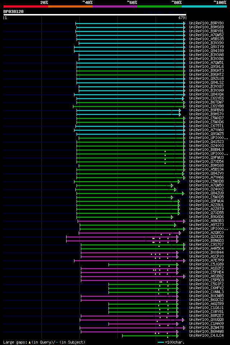Click UniRef100_C6SYB8 label
The image size is (230, 345).
pyautogui.click(x=206, y=106)
